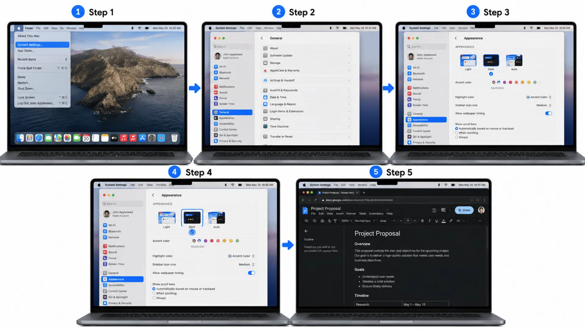Expand Recent Items submenu in Apple menu
585x329 pixels.
[x=42, y=59]
